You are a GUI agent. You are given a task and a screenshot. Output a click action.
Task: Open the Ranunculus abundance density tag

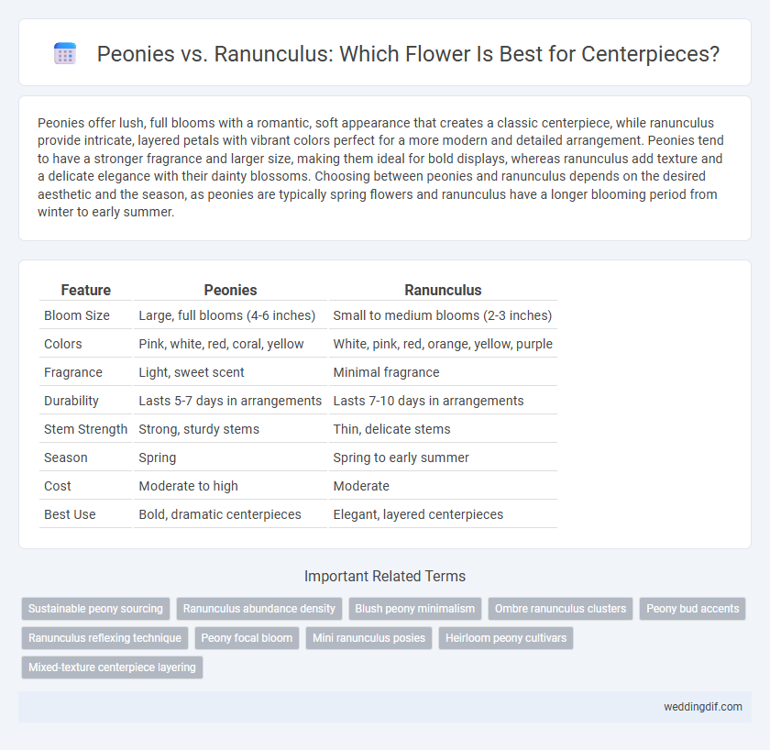coord(259,609)
